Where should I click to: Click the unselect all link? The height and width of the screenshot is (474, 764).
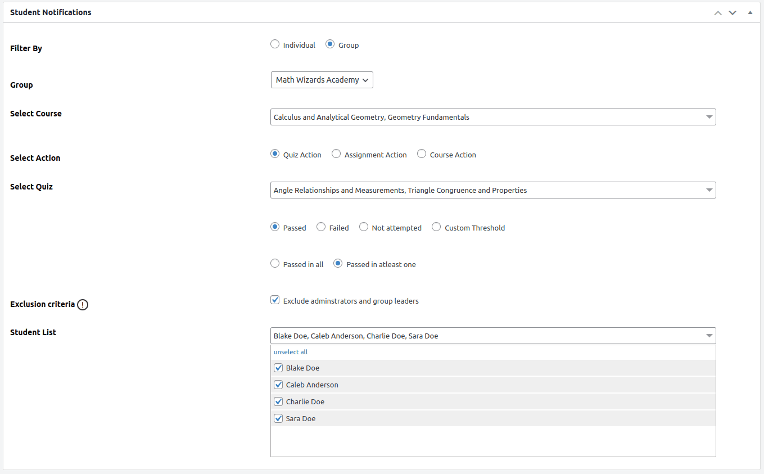(x=291, y=352)
